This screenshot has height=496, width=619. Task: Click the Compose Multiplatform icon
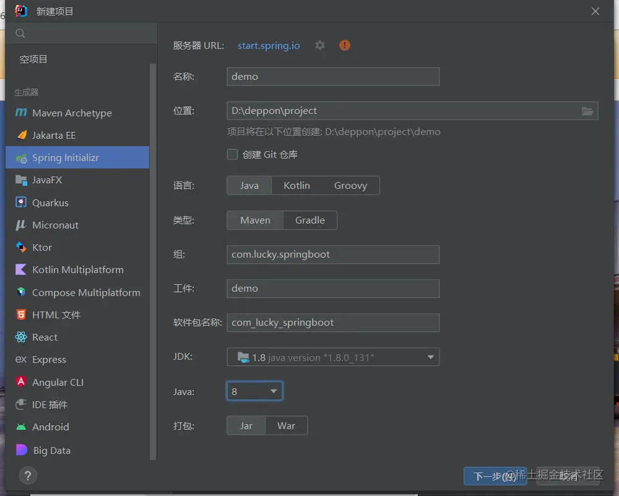tap(21, 292)
